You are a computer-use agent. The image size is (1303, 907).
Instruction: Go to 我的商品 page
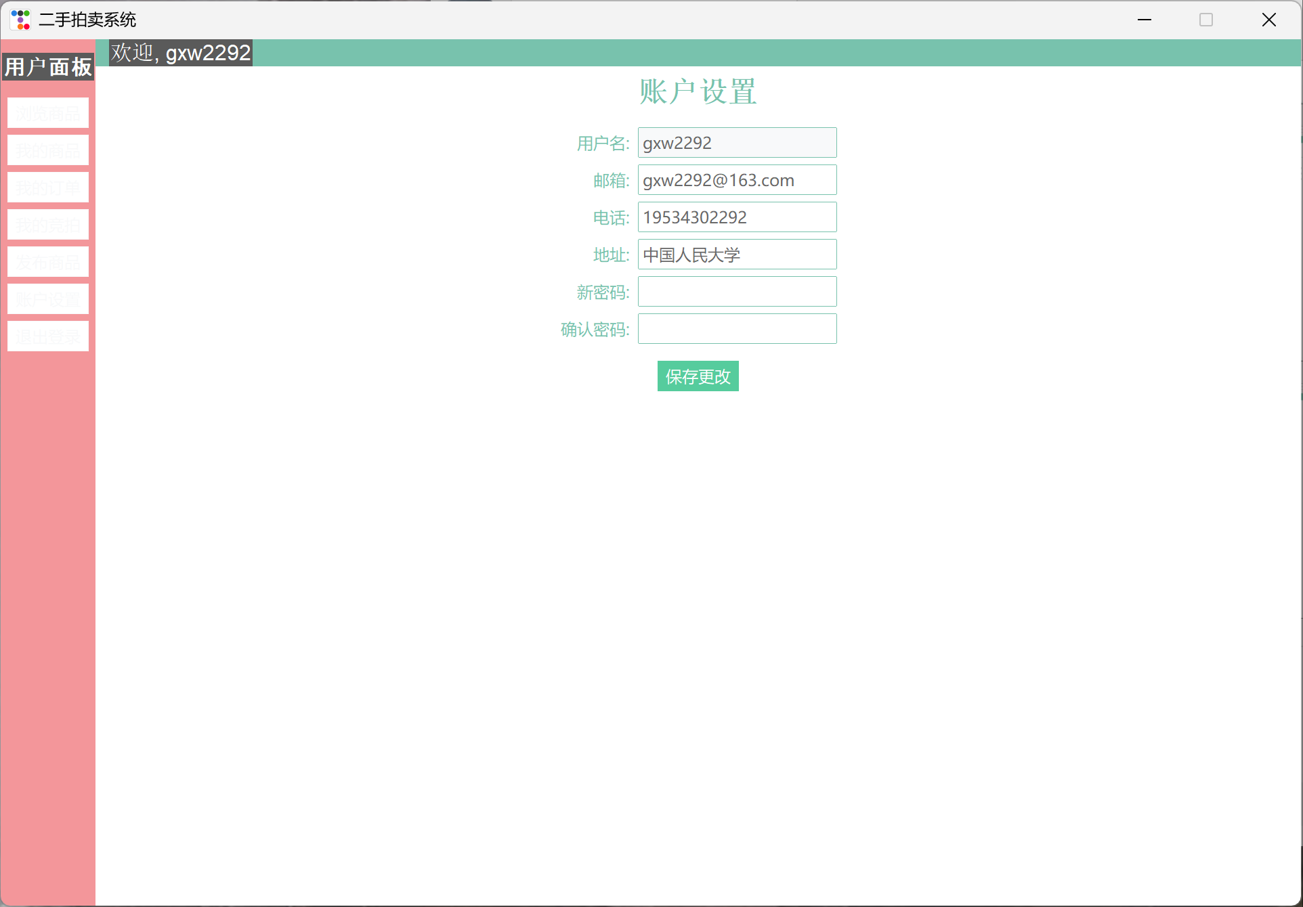pos(48,150)
